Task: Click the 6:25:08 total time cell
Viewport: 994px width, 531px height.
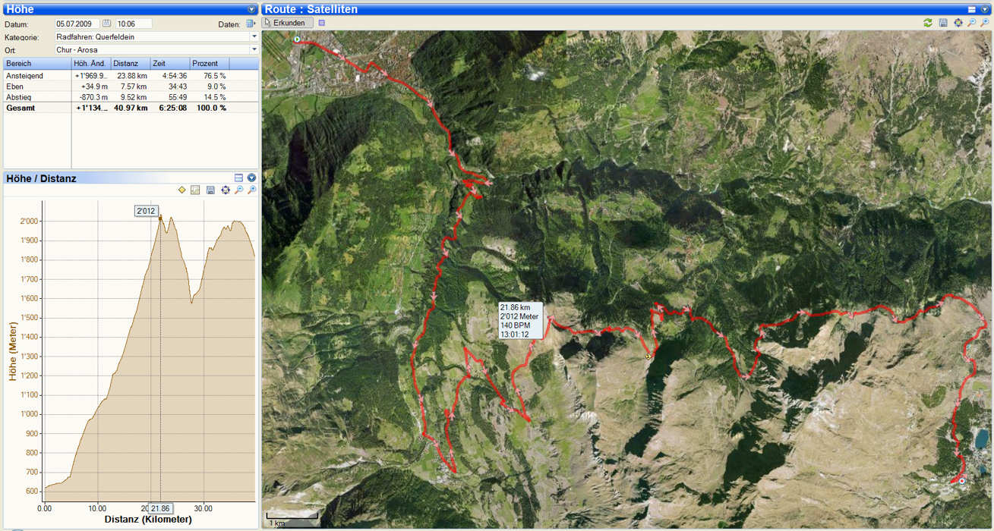Action: 172,108
